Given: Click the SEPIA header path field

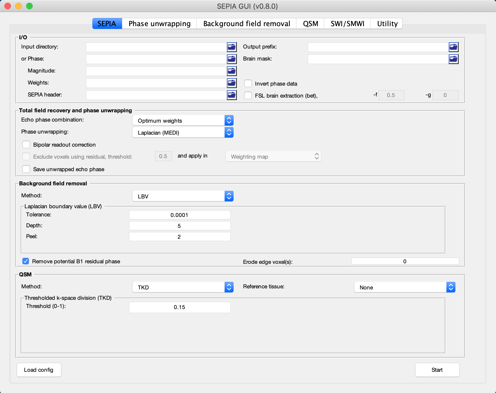Looking at the screenshot, I should click(156, 95).
